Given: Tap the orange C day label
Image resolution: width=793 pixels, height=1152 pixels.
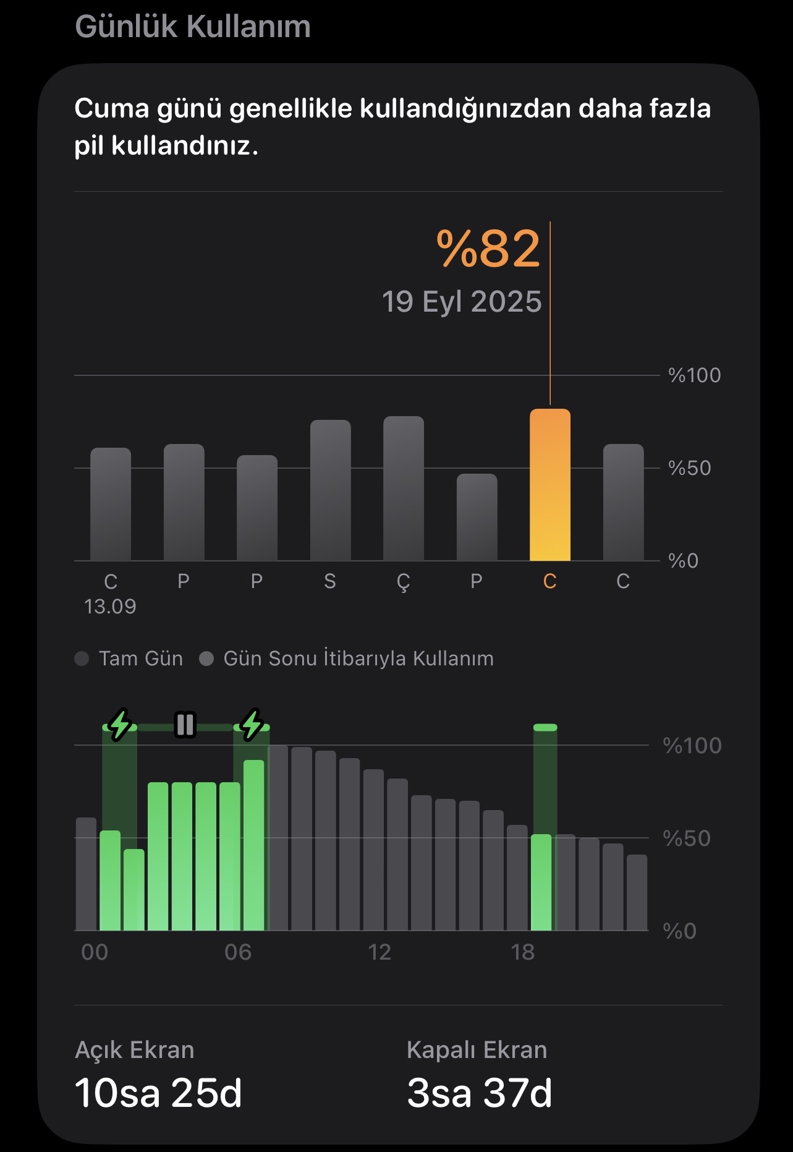Looking at the screenshot, I should pos(549,581).
